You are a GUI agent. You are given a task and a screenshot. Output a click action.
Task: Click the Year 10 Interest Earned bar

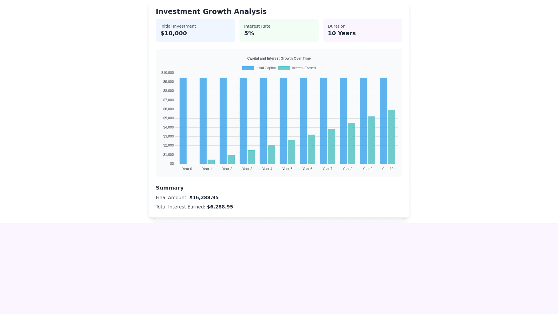tap(391, 137)
